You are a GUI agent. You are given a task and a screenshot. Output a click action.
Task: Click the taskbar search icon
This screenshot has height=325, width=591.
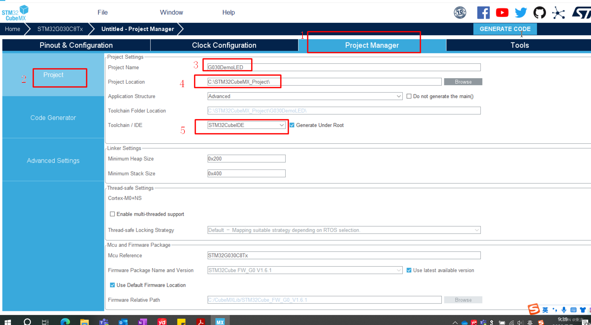pyautogui.click(x=27, y=322)
